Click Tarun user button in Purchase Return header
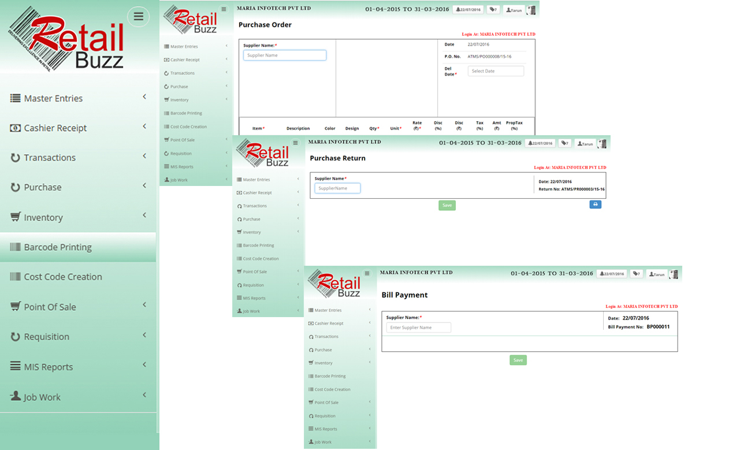The image size is (751, 450). click(x=585, y=143)
